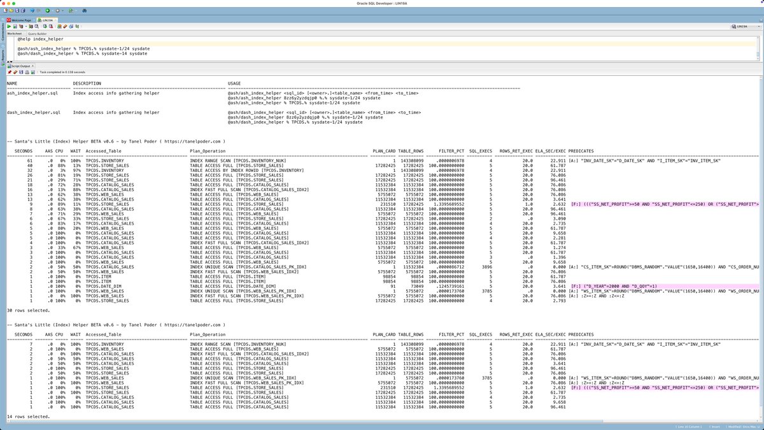Open the LIN19A connection dropdown
Screen dimensions: 764x430
point(746,26)
